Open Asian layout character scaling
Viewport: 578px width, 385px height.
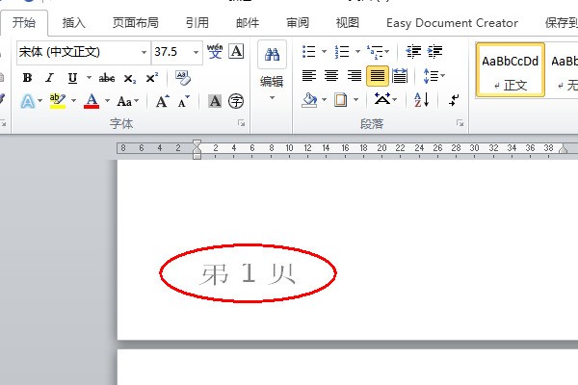click(384, 99)
